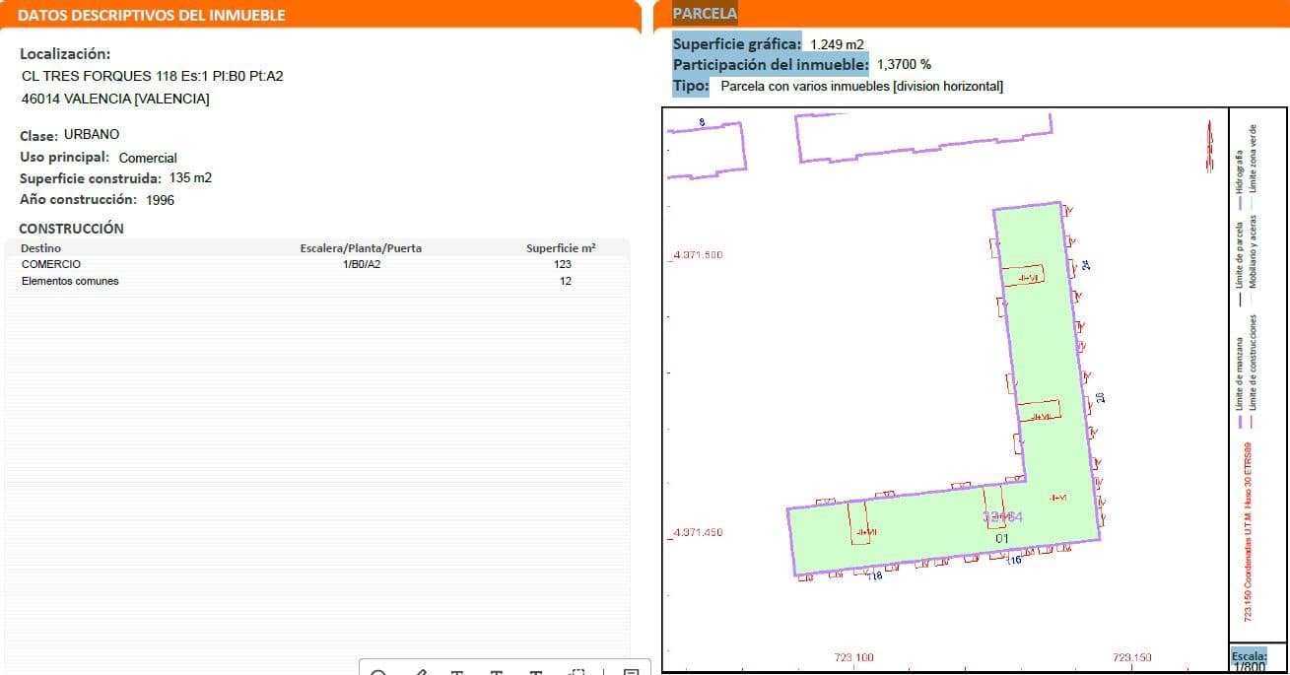1290x675 pixels.
Task: Click the 'Superficie m²' column header
Action: (x=561, y=248)
